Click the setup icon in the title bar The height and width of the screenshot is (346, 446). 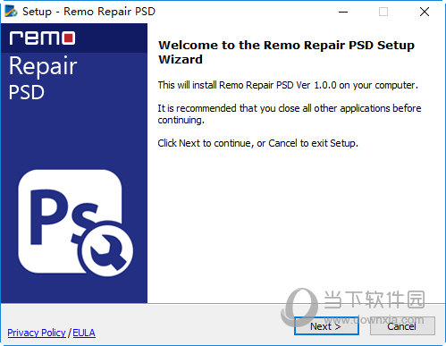coord(11,12)
